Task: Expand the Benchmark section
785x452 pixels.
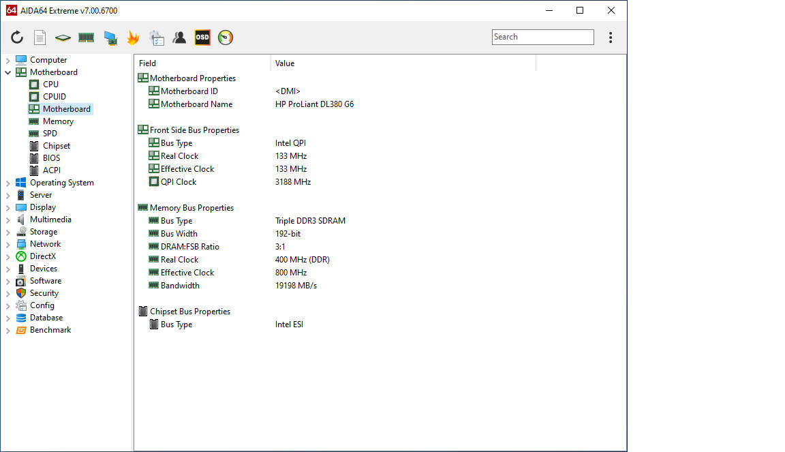Action: click(7, 329)
